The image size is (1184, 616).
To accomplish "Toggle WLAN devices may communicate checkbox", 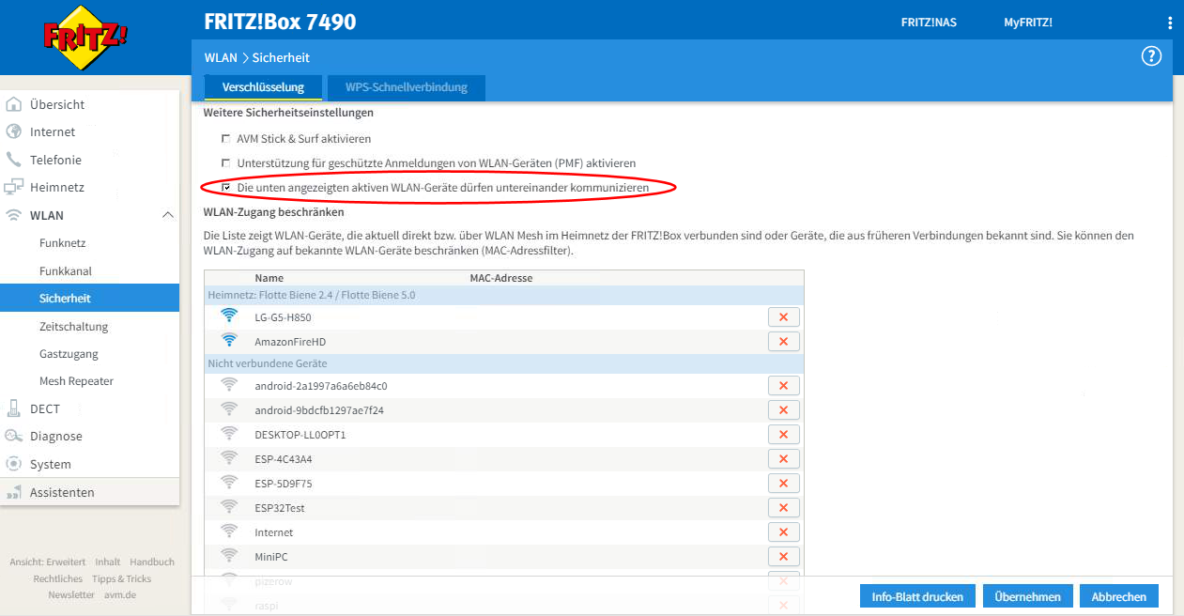I will (x=225, y=188).
